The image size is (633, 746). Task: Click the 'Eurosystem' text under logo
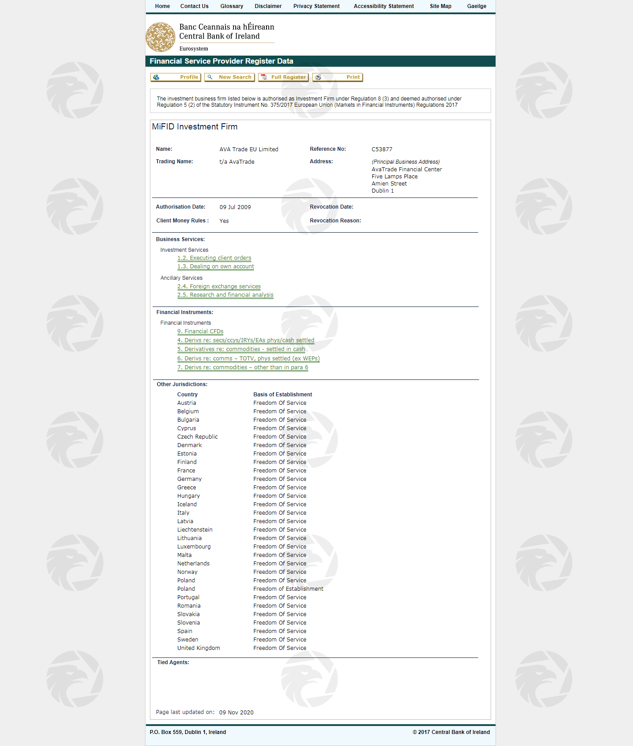click(x=194, y=49)
